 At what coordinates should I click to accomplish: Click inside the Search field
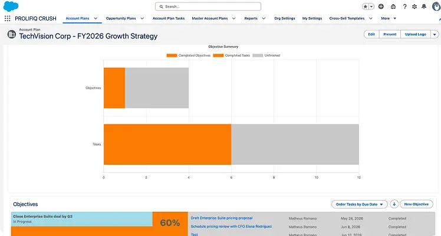(x=208, y=6)
